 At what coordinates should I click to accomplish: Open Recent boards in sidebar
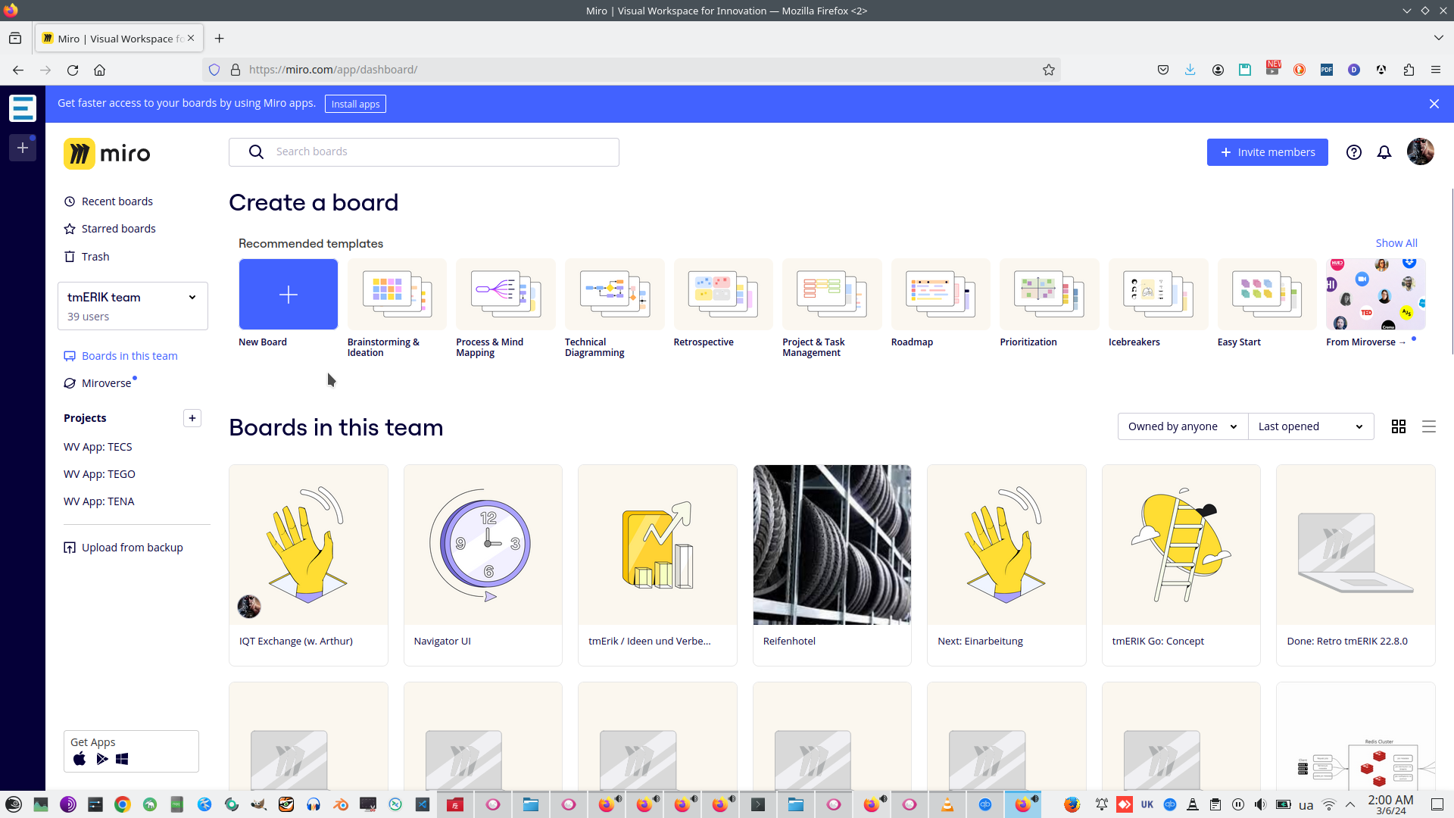tap(117, 201)
